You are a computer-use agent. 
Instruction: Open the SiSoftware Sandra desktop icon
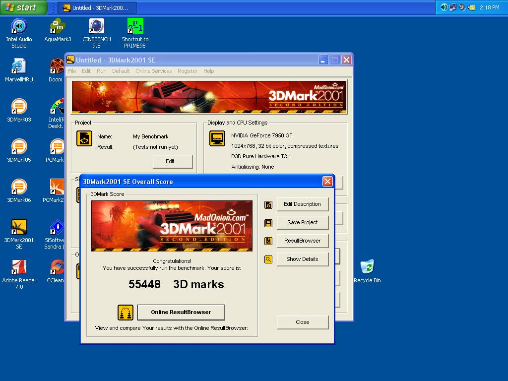click(x=55, y=234)
